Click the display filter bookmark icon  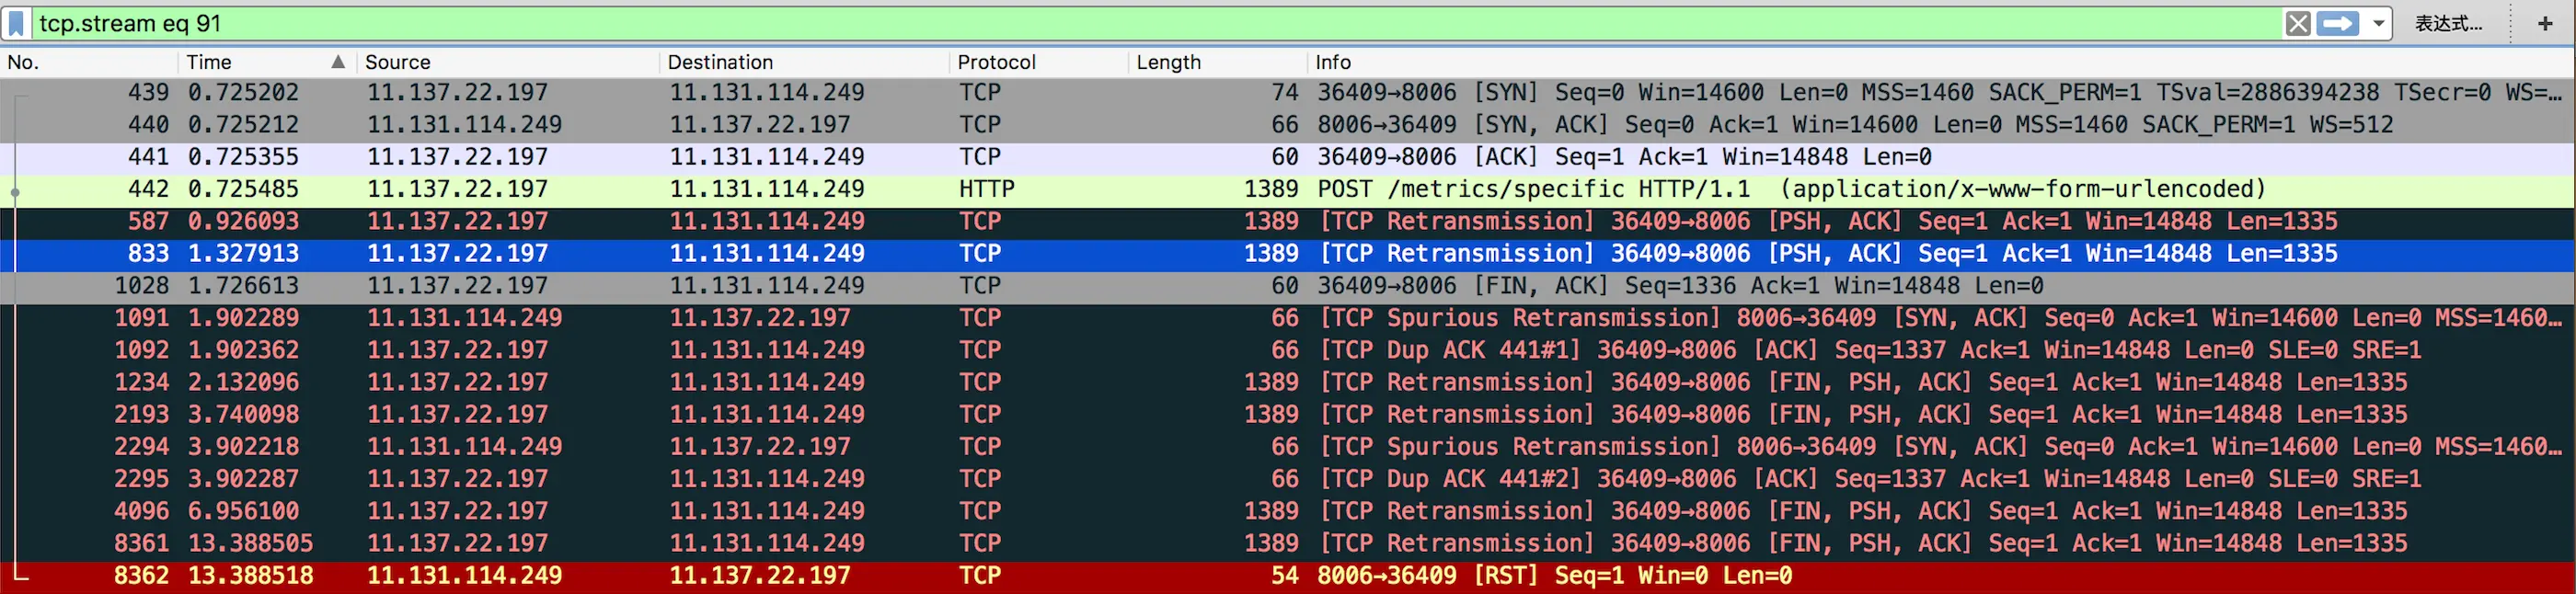click(17, 23)
